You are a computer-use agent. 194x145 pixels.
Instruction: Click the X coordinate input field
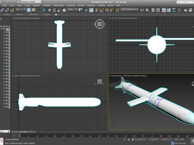(141, 139)
